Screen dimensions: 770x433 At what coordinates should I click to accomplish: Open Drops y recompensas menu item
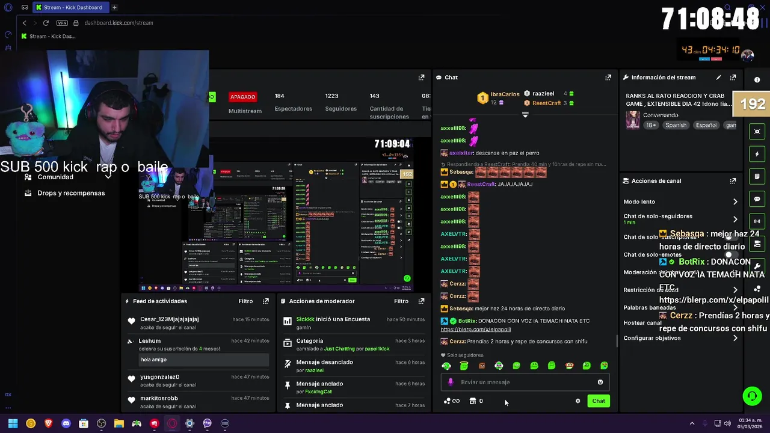[x=64, y=194]
